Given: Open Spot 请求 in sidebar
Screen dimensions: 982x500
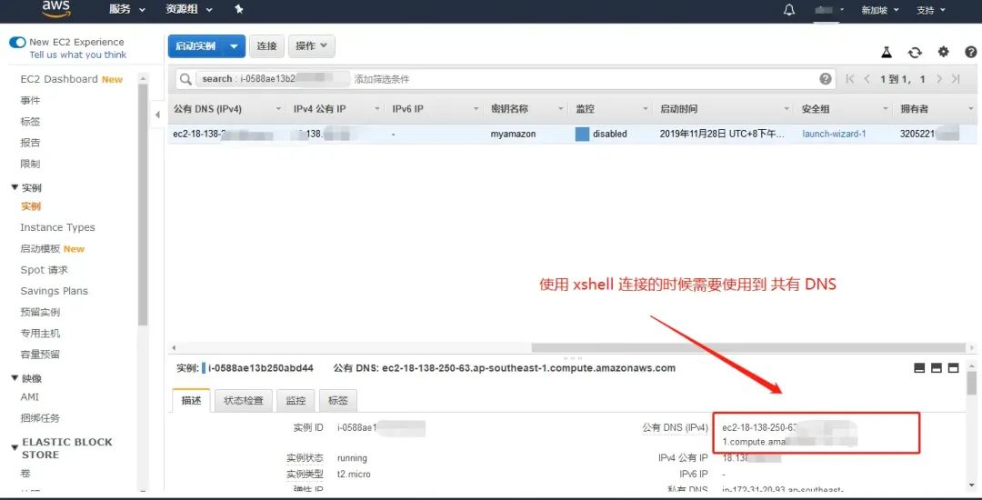Looking at the screenshot, I should [x=44, y=270].
